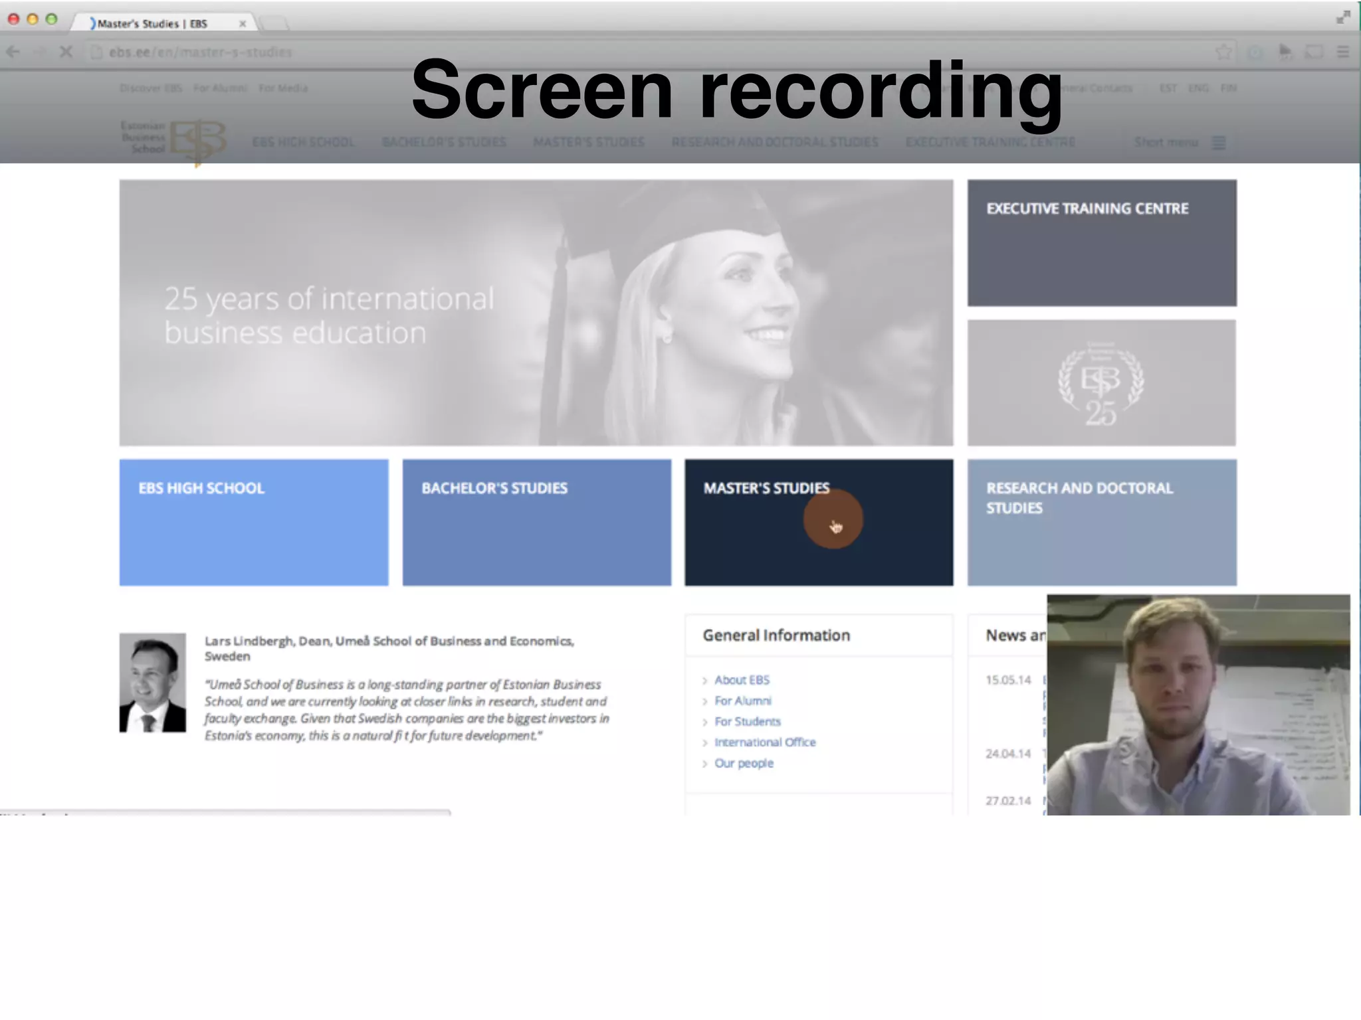Image resolution: width=1361 pixels, height=1020 pixels.
Task: Open the About EBS link
Action: tap(742, 680)
